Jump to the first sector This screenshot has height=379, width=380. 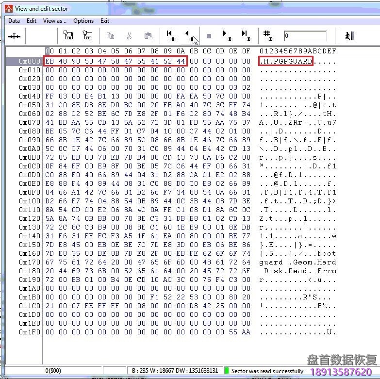pos(170,35)
